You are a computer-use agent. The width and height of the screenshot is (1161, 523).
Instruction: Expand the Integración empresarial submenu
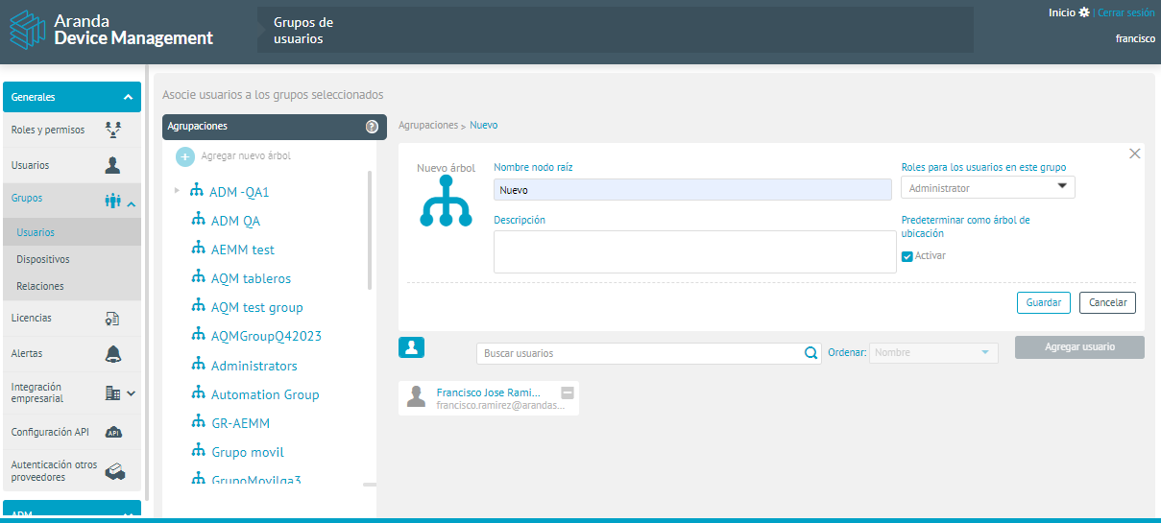pos(132,392)
